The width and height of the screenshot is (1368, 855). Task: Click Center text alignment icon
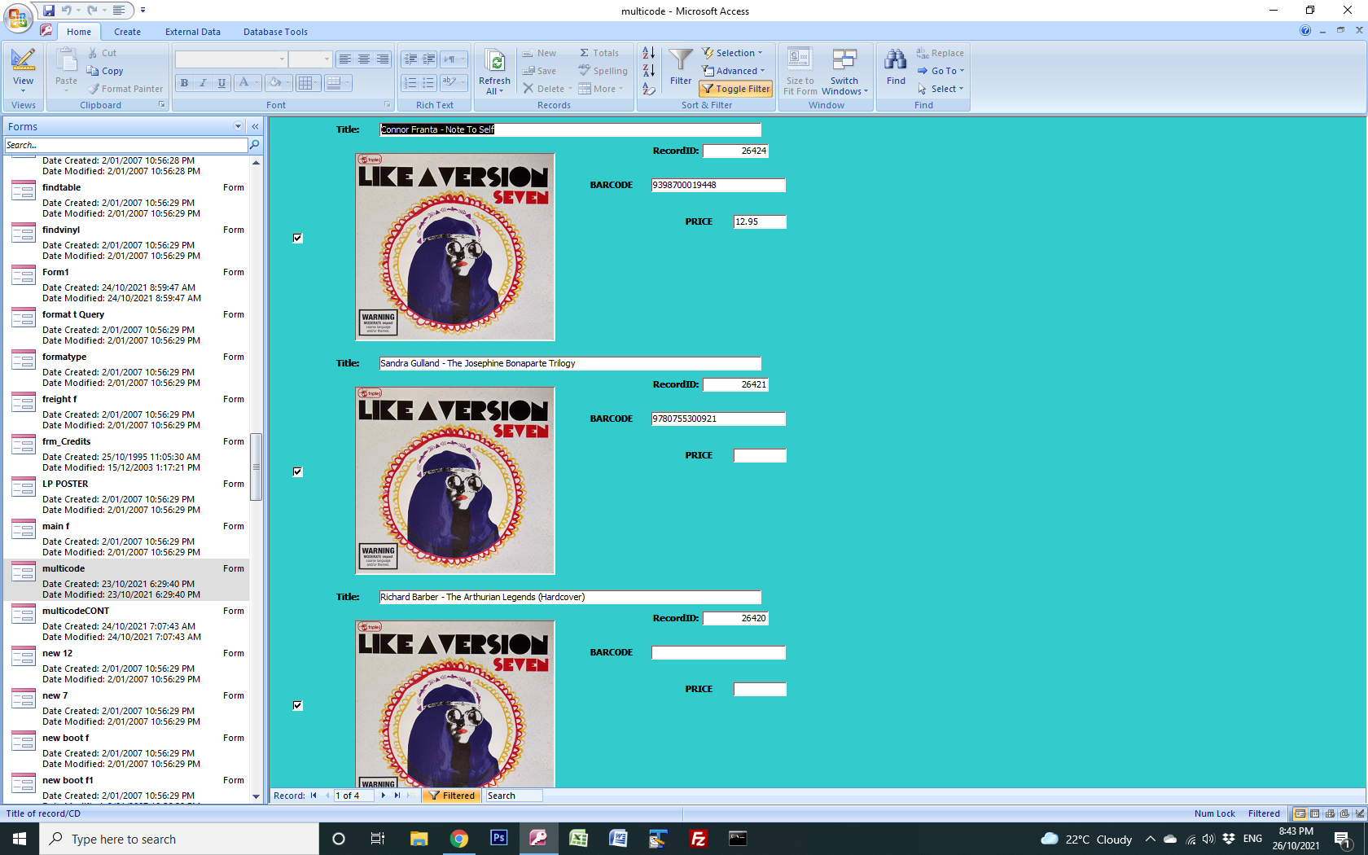363,59
